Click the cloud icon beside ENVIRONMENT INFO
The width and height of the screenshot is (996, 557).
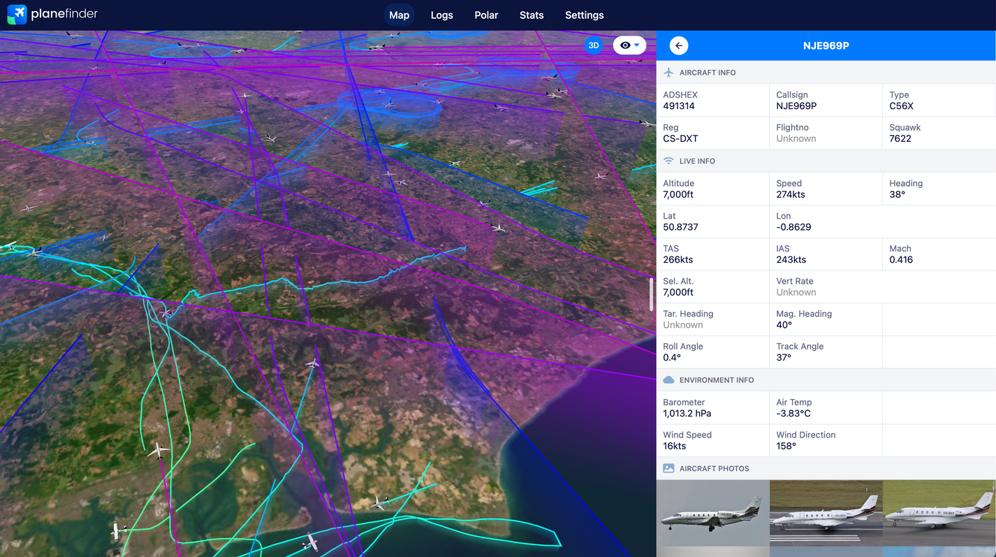[667, 379]
